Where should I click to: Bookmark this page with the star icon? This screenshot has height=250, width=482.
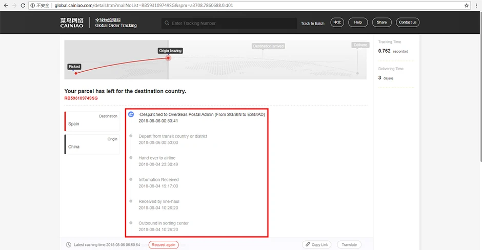(466, 5)
